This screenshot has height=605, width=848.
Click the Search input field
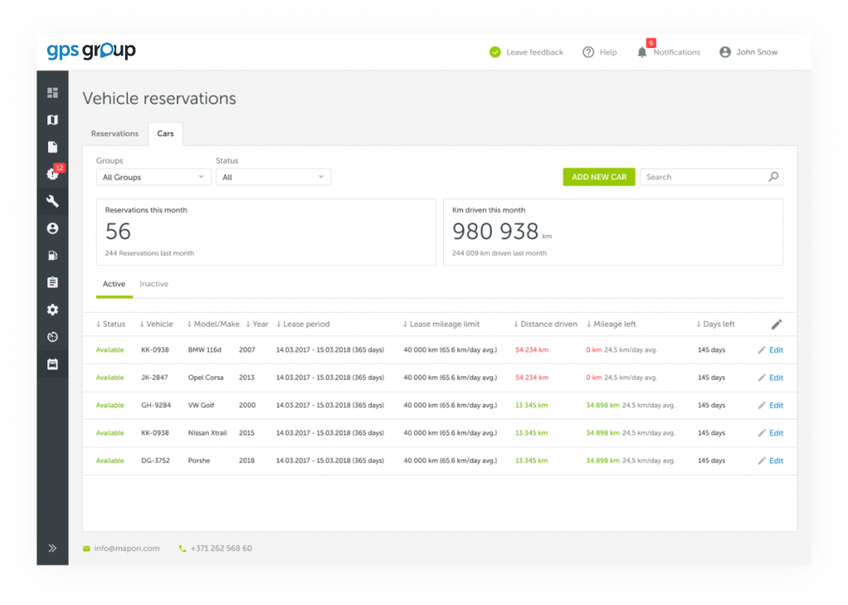pos(704,177)
